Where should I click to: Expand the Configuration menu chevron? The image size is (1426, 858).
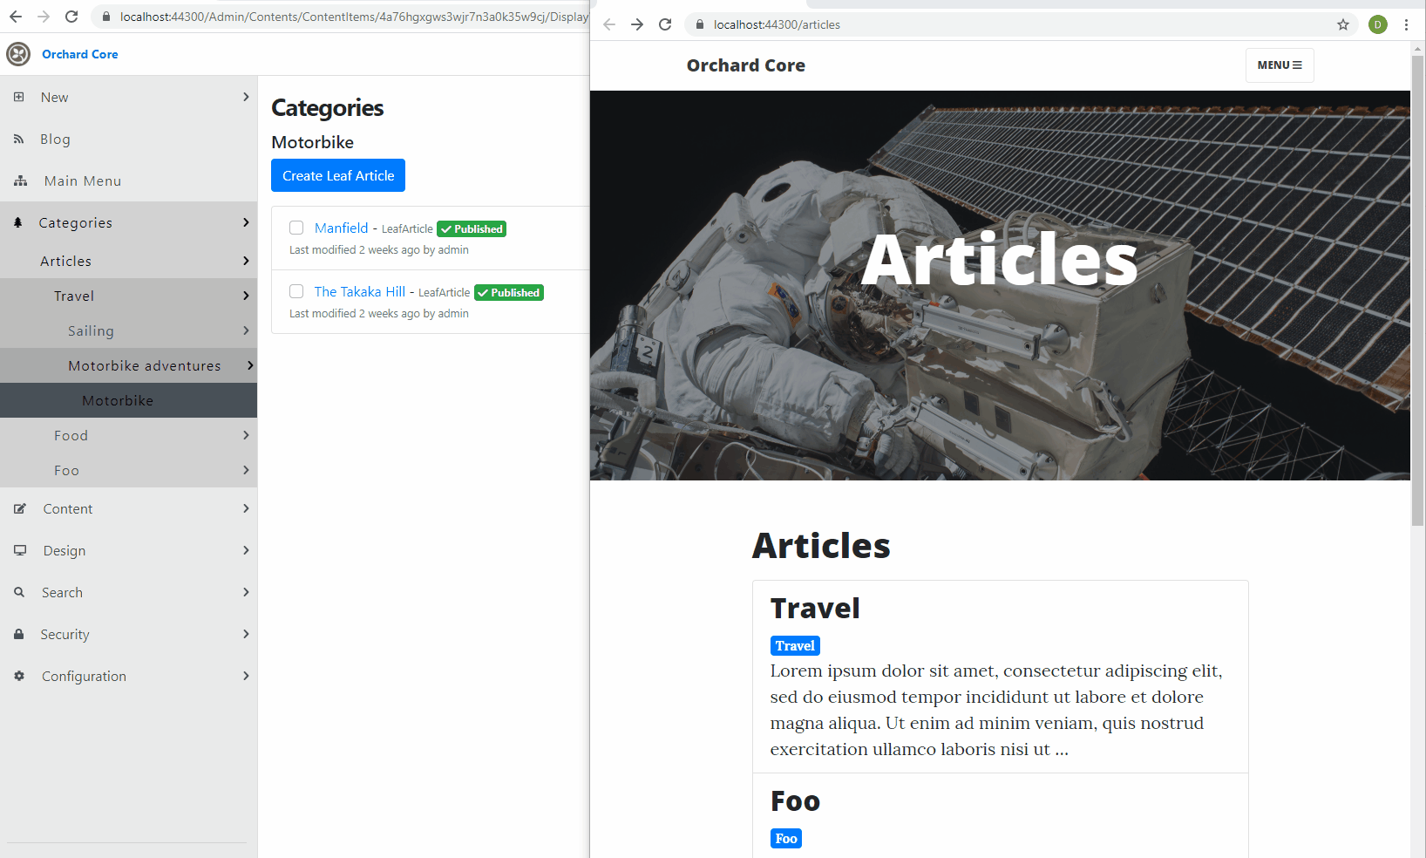(246, 676)
